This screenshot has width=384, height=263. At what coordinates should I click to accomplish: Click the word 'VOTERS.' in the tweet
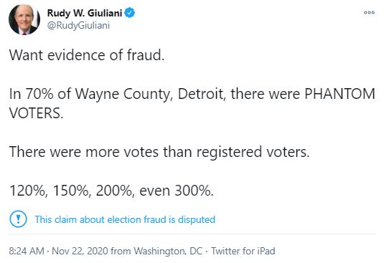click(36, 113)
